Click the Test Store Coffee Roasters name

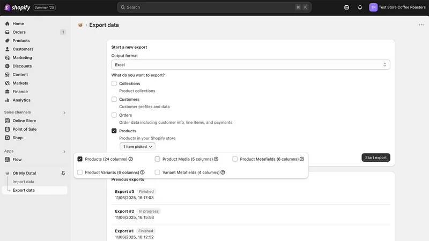(x=402, y=7)
